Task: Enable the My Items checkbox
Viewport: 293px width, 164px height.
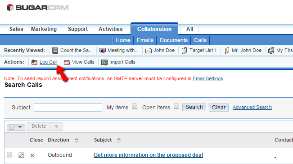Action: pos(135,106)
